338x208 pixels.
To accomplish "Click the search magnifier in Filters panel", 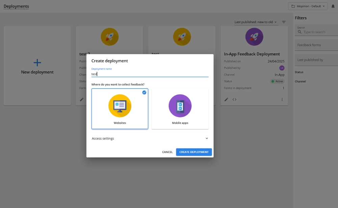I will (300, 32).
